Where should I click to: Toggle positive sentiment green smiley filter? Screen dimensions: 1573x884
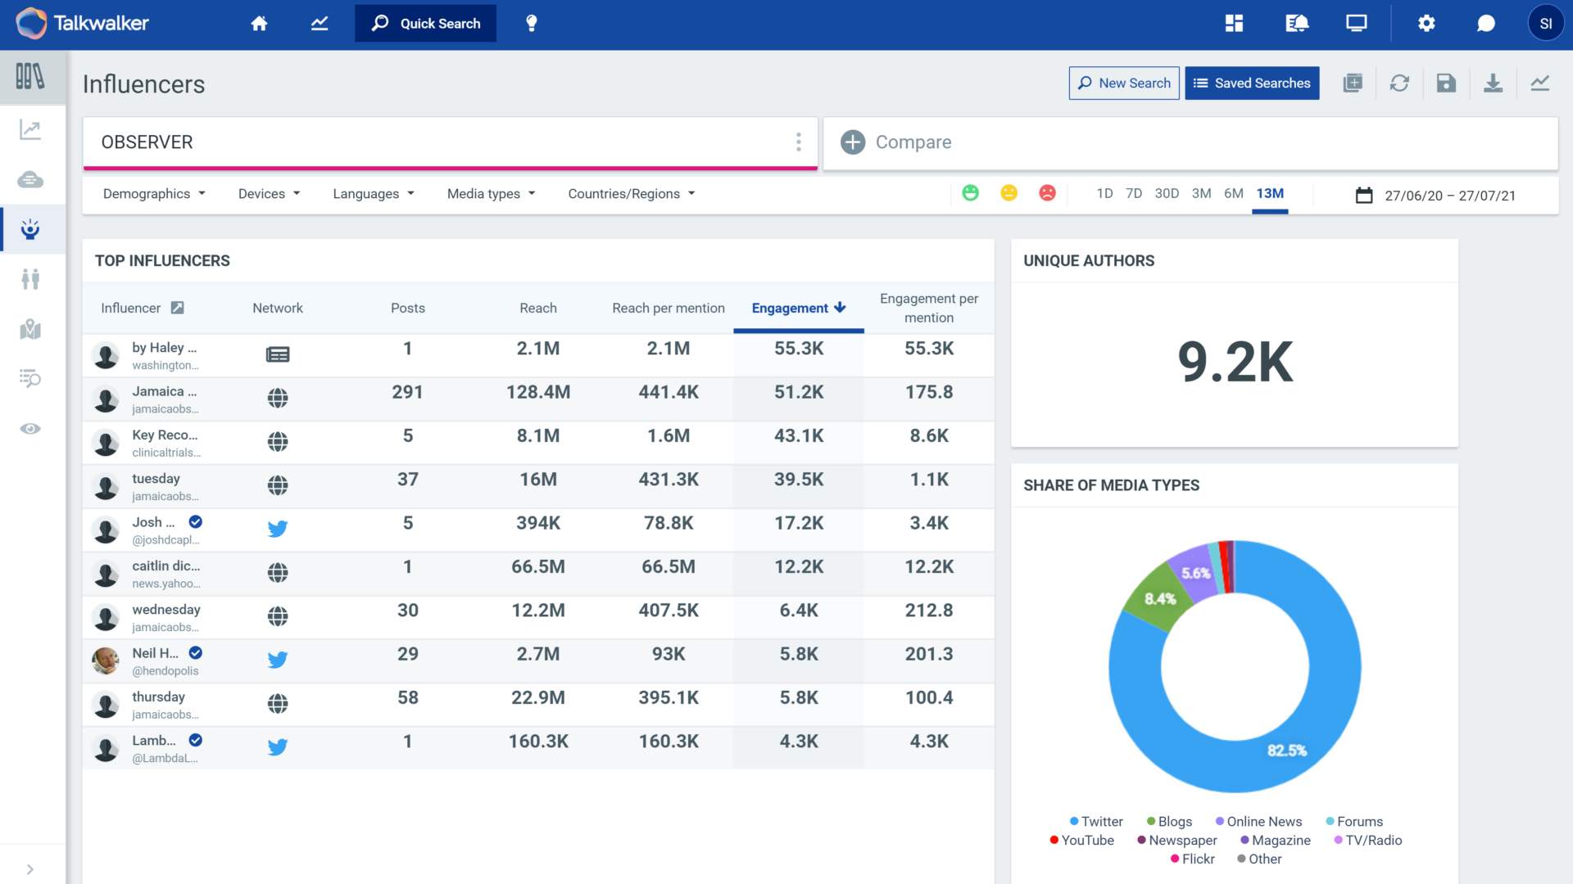pyautogui.click(x=970, y=193)
